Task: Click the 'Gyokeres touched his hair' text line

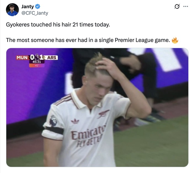Action: (x=58, y=25)
